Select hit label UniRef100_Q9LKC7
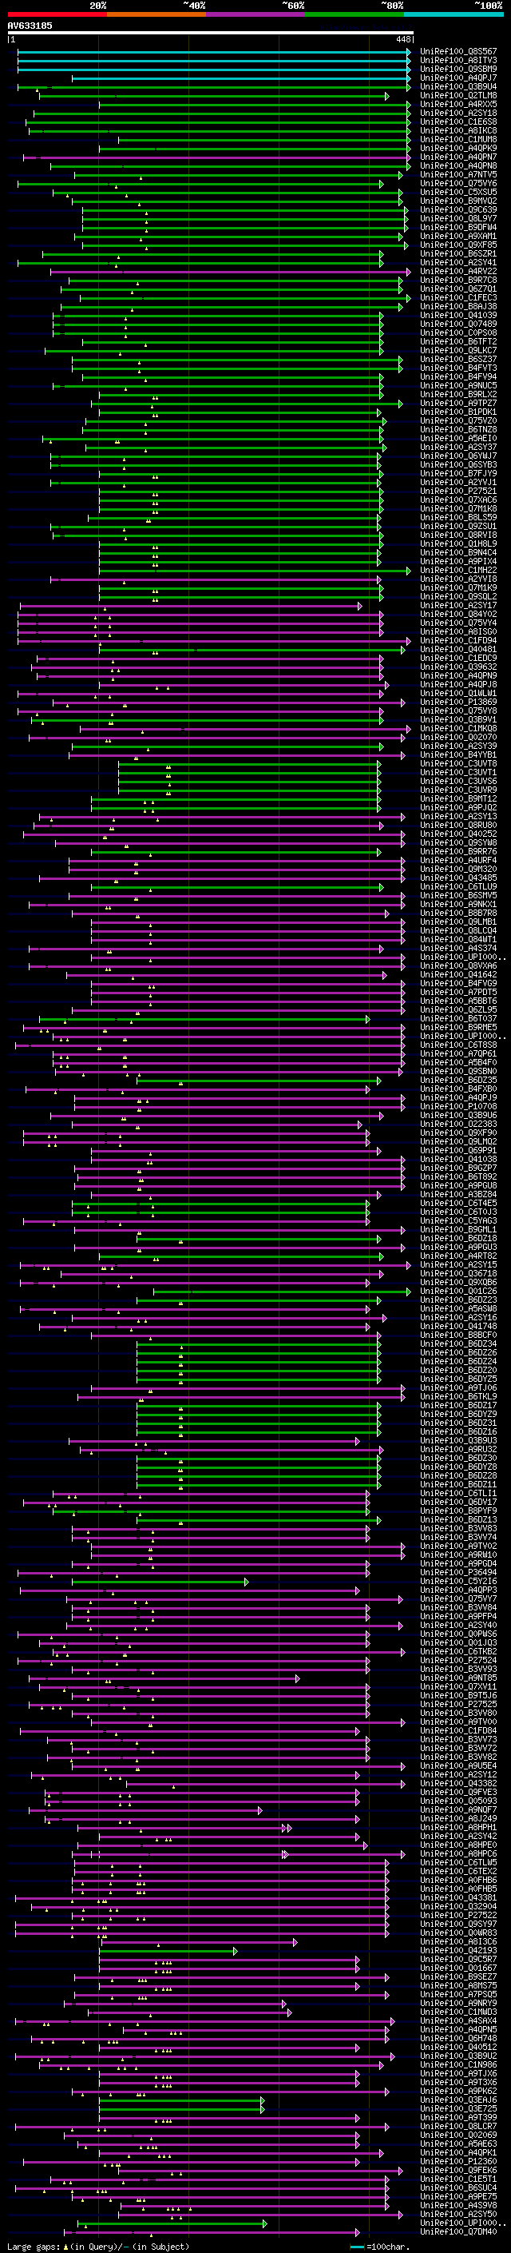Viewport: 511px width, 2253px height. [458, 350]
